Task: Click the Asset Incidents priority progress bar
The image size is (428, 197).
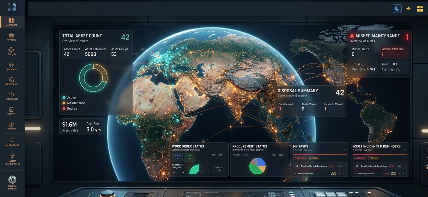Action: [x=380, y=154]
